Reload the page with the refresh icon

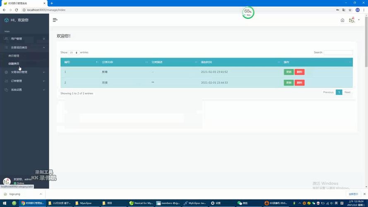pos(17,10)
